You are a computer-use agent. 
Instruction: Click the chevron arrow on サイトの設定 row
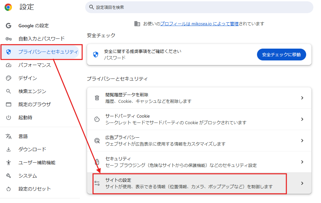pos(302,183)
